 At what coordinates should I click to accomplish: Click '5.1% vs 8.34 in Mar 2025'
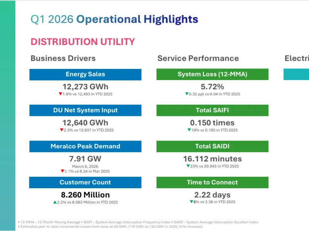coord(87,171)
